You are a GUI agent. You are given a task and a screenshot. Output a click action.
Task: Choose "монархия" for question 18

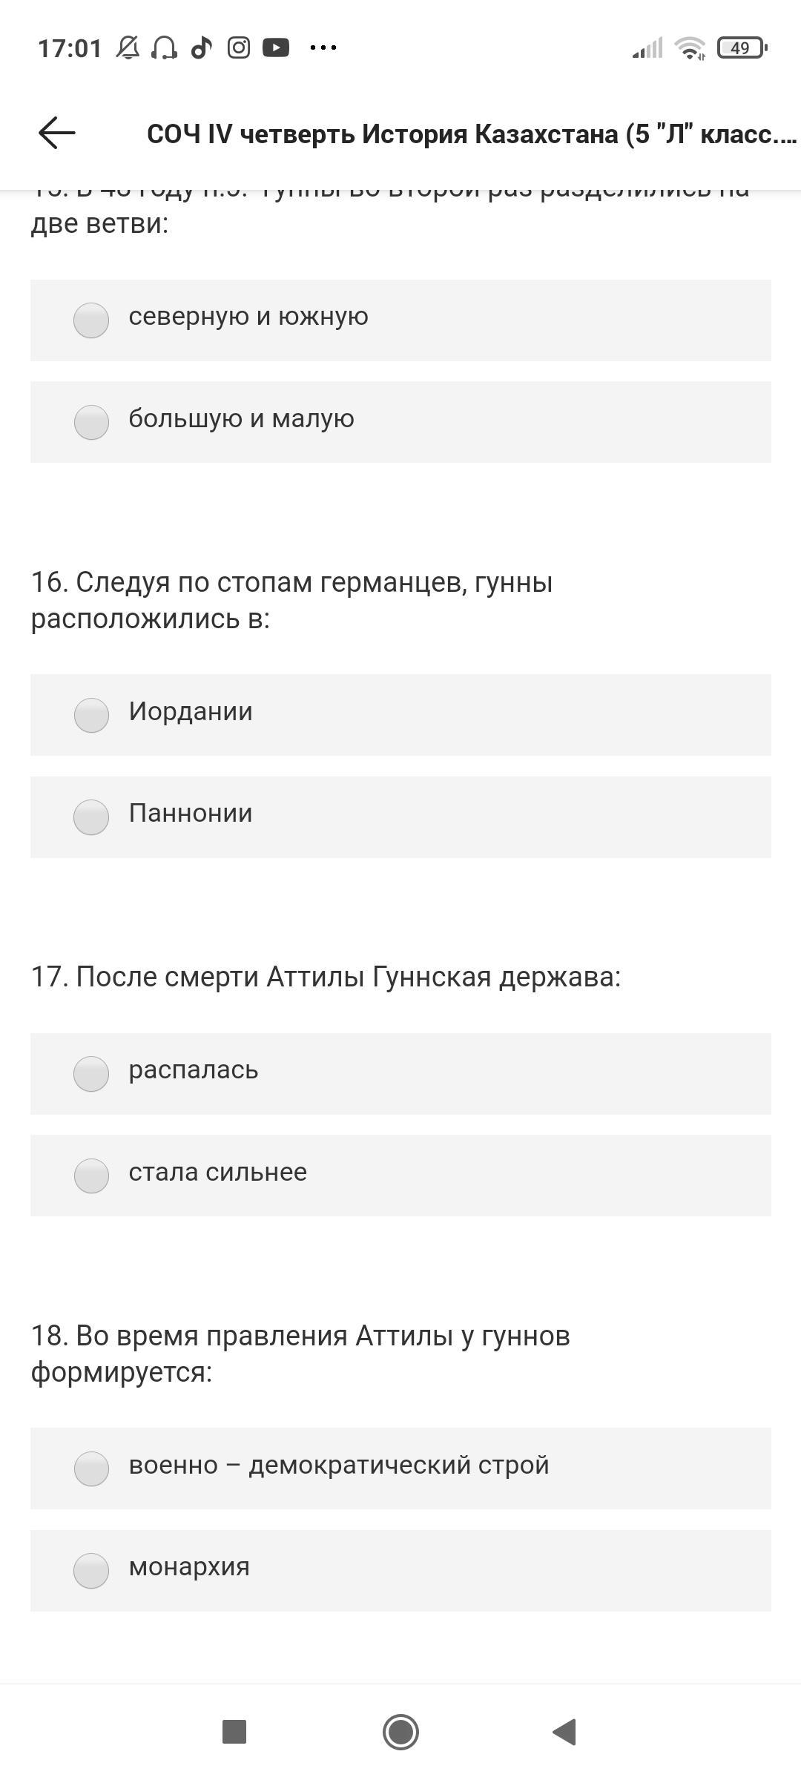point(400,1571)
